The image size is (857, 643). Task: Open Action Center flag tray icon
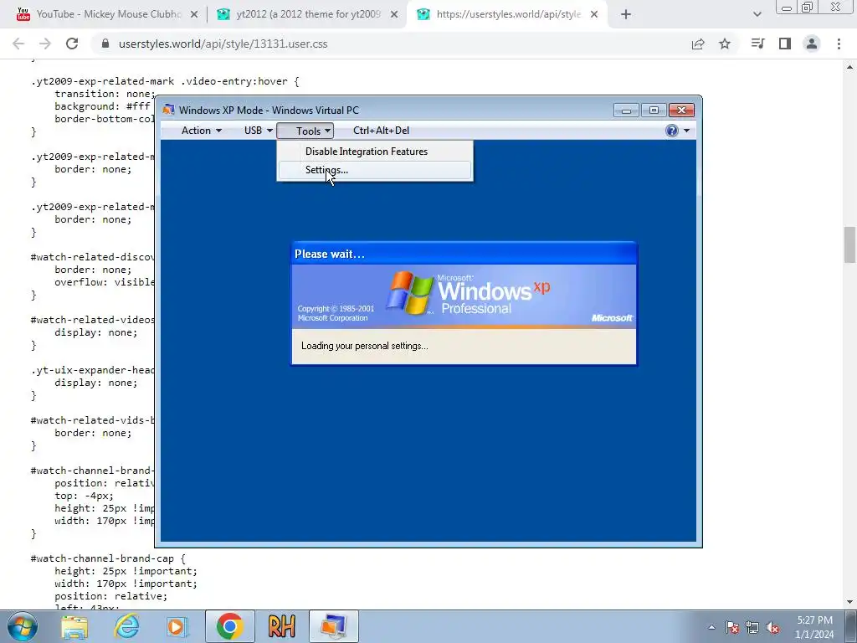[x=732, y=627]
